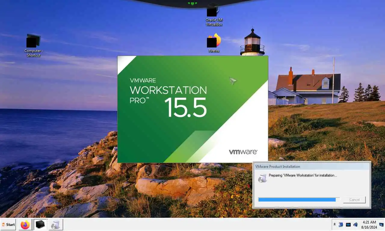Click the installer disc icon in VMware dialog
The width and height of the screenshot is (385, 231).
262,178
